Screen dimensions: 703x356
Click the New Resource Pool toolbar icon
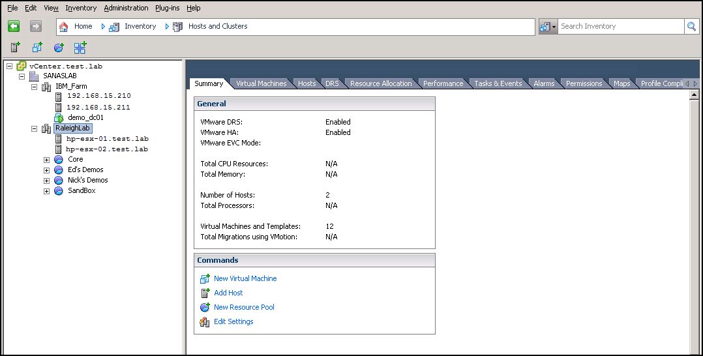pos(59,48)
